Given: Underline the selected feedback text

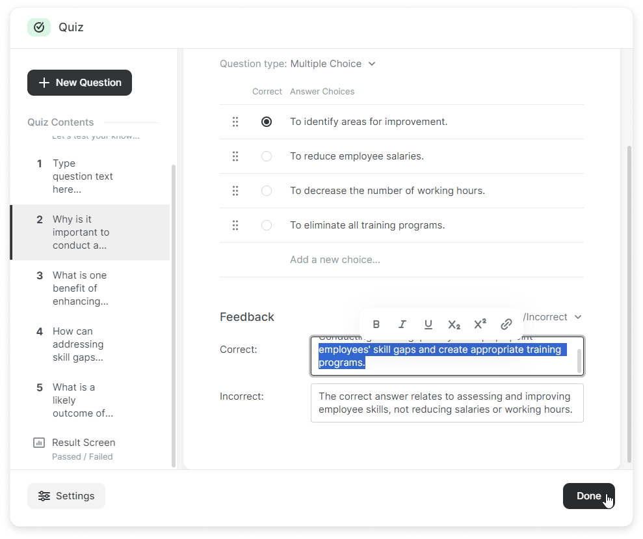Looking at the screenshot, I should [428, 324].
